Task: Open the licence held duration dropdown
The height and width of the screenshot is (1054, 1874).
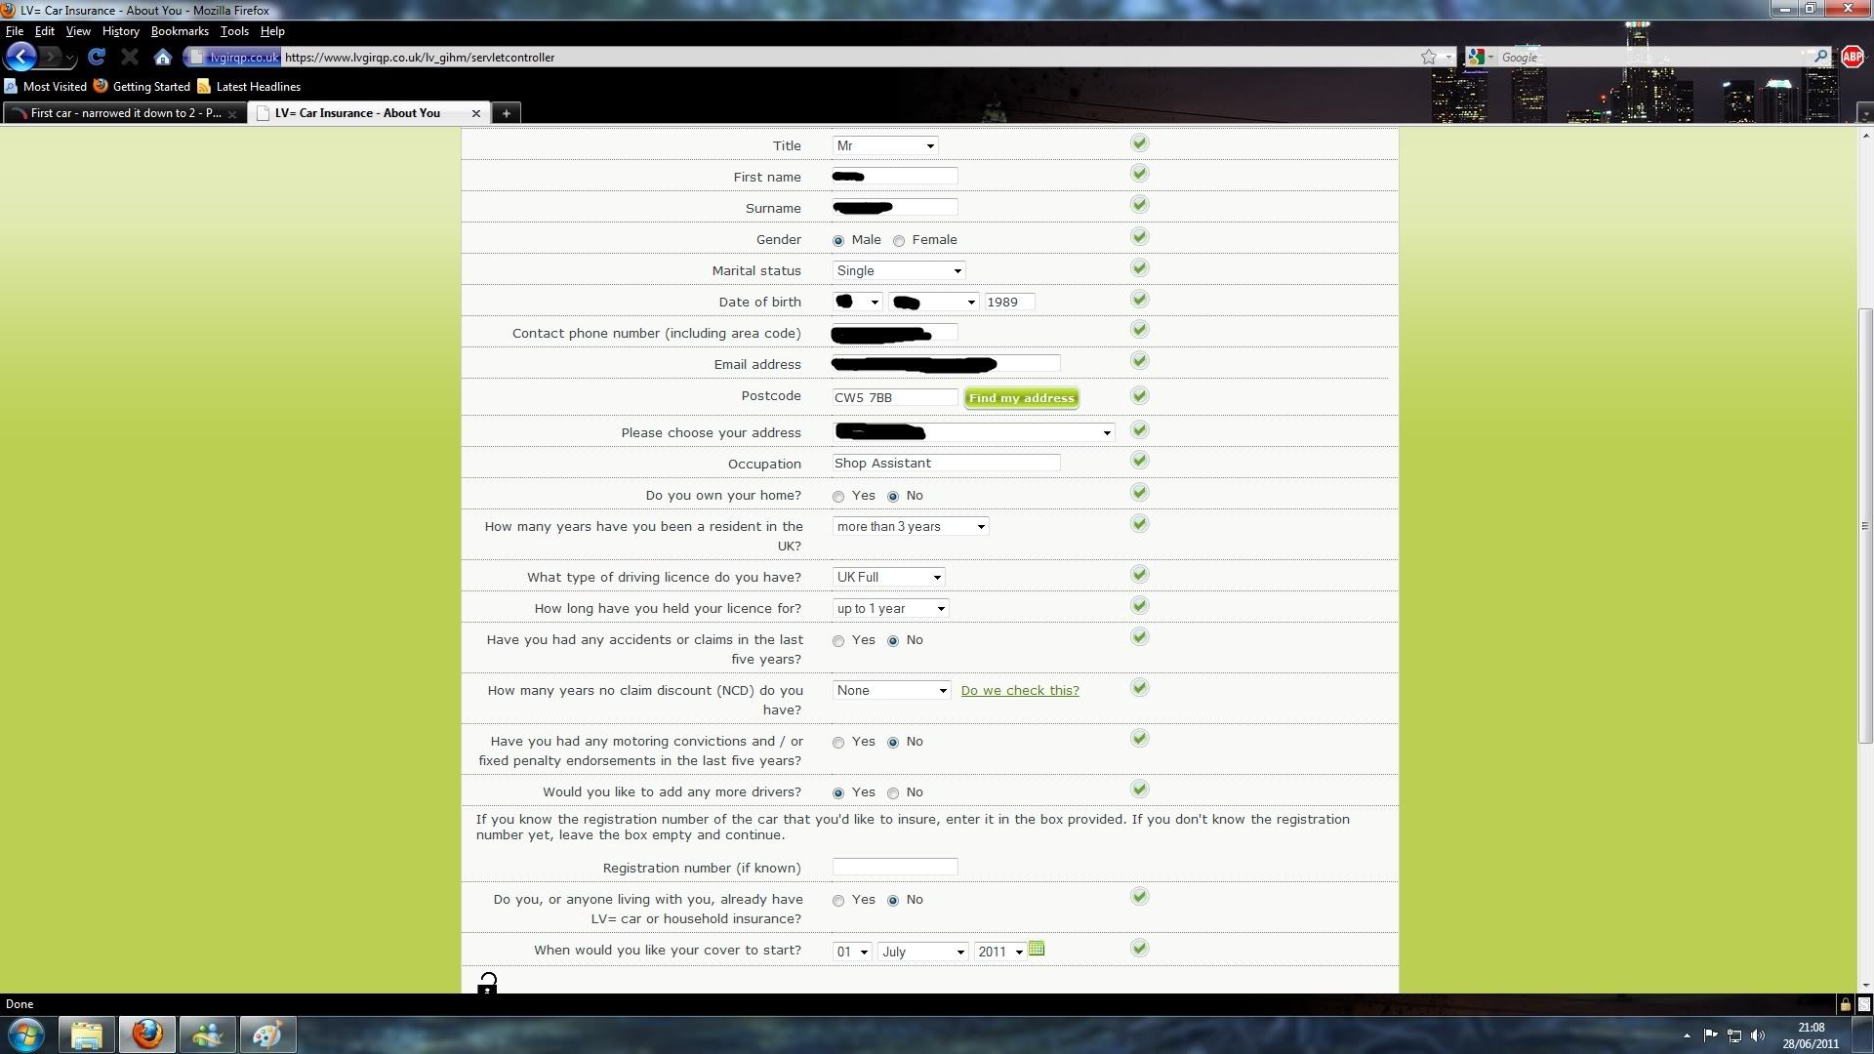Action: (891, 608)
